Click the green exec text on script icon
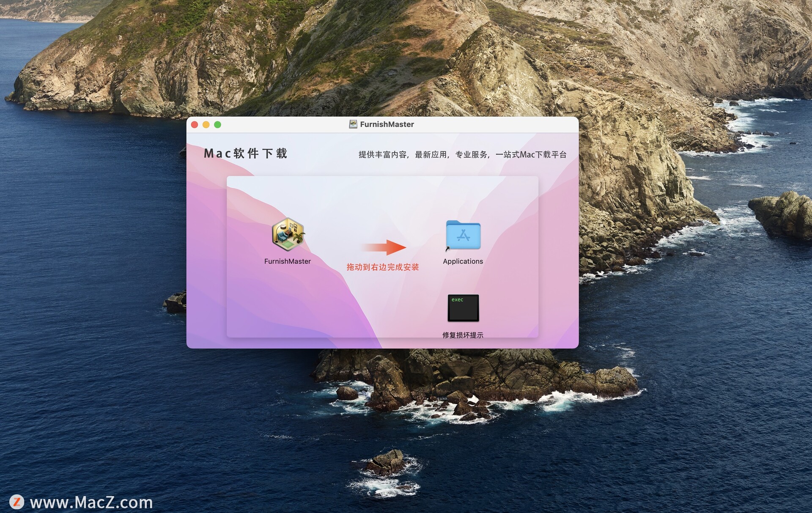Image resolution: width=812 pixels, height=513 pixels. 457,300
